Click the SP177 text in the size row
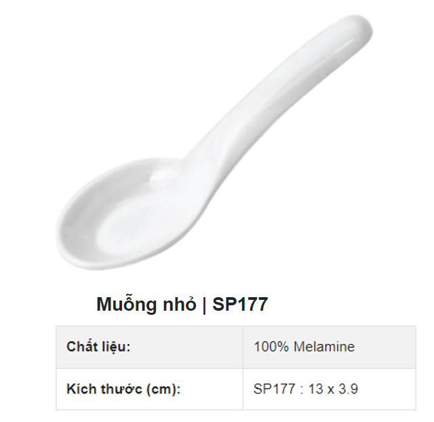Screen dimensions: 434x422 point(273,389)
